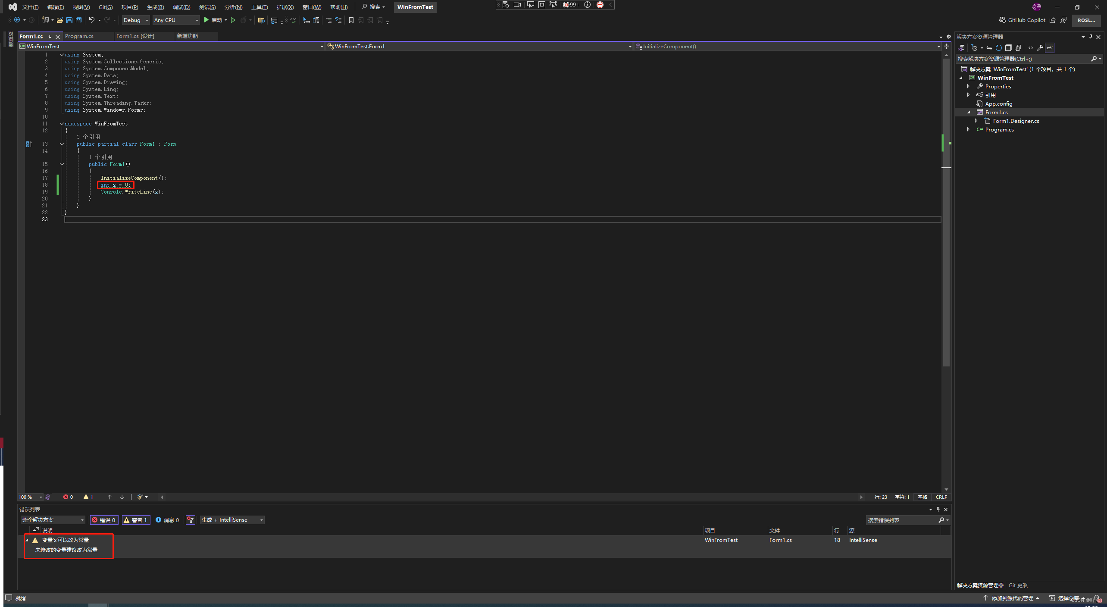The image size is (1107, 607).
Task: Click the Save file toolbar icon
Action: [69, 20]
